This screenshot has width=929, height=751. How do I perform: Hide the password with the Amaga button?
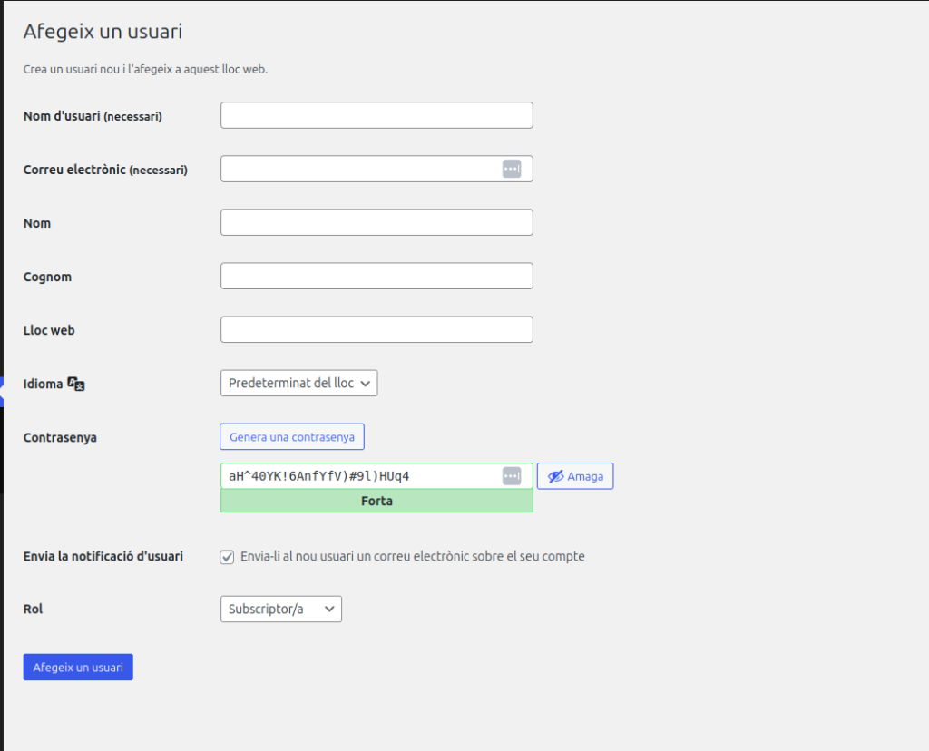pyautogui.click(x=575, y=476)
